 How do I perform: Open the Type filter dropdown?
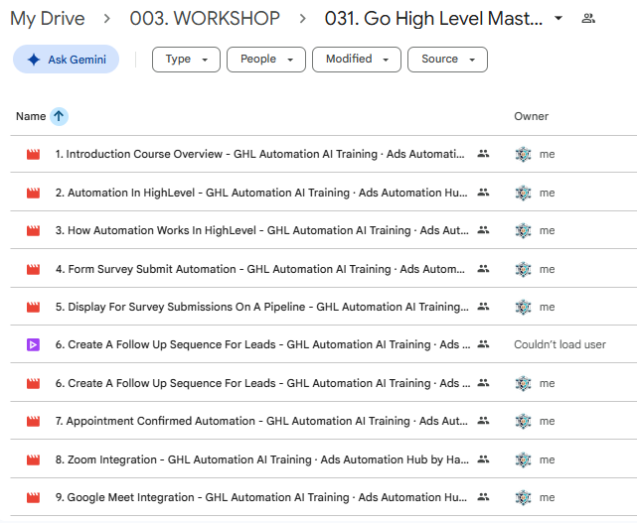pyautogui.click(x=186, y=60)
